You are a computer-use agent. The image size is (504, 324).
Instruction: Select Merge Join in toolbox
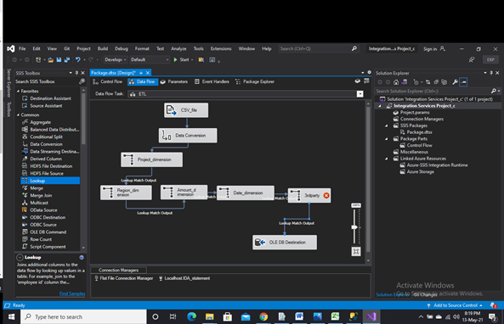click(41, 195)
